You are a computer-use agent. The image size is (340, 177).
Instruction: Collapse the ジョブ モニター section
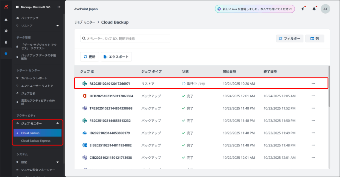pos(57,124)
